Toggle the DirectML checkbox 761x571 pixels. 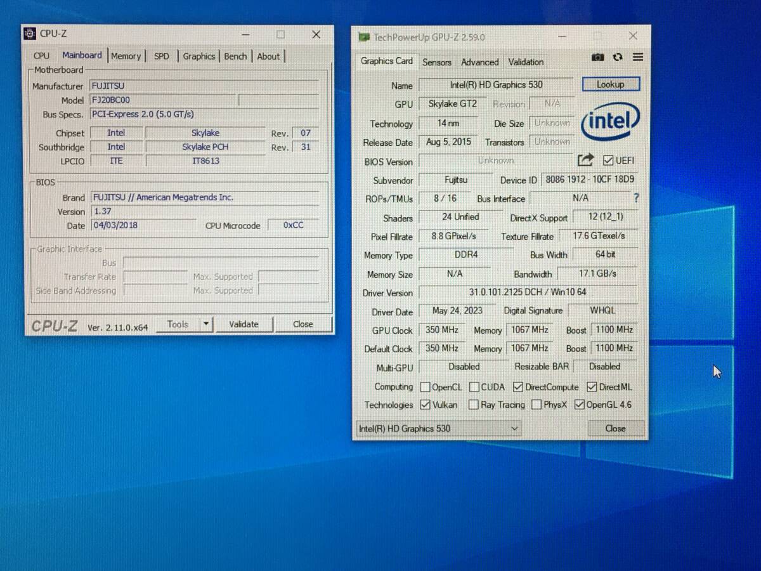pyautogui.click(x=592, y=386)
